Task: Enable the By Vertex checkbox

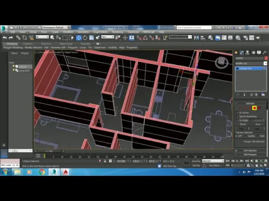Action: pyautogui.click(x=238, y=113)
